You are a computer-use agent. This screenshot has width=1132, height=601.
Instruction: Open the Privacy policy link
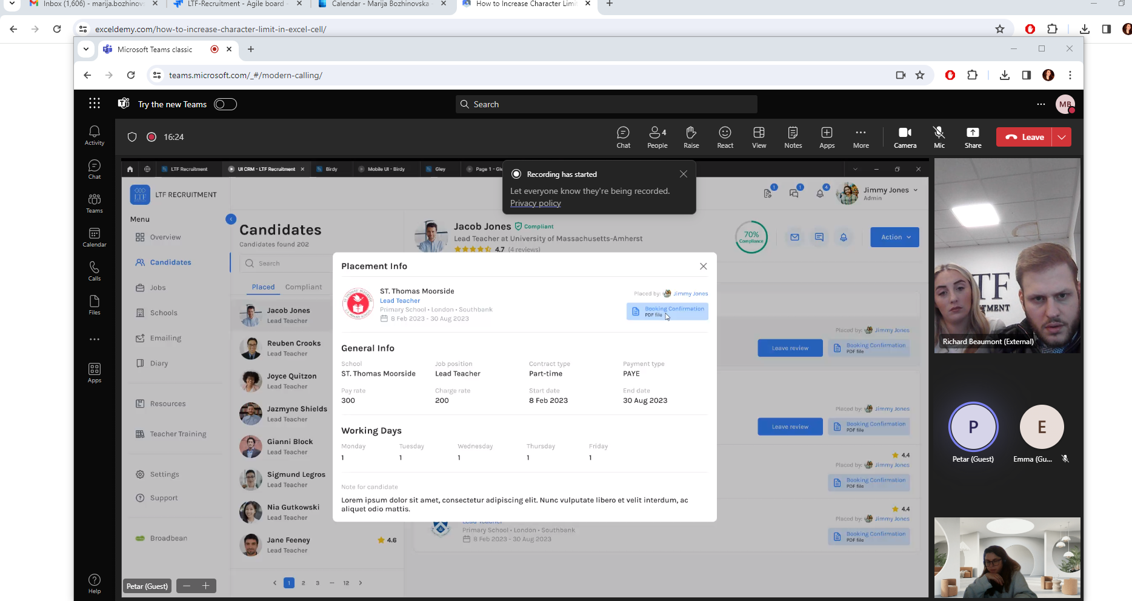coord(535,203)
